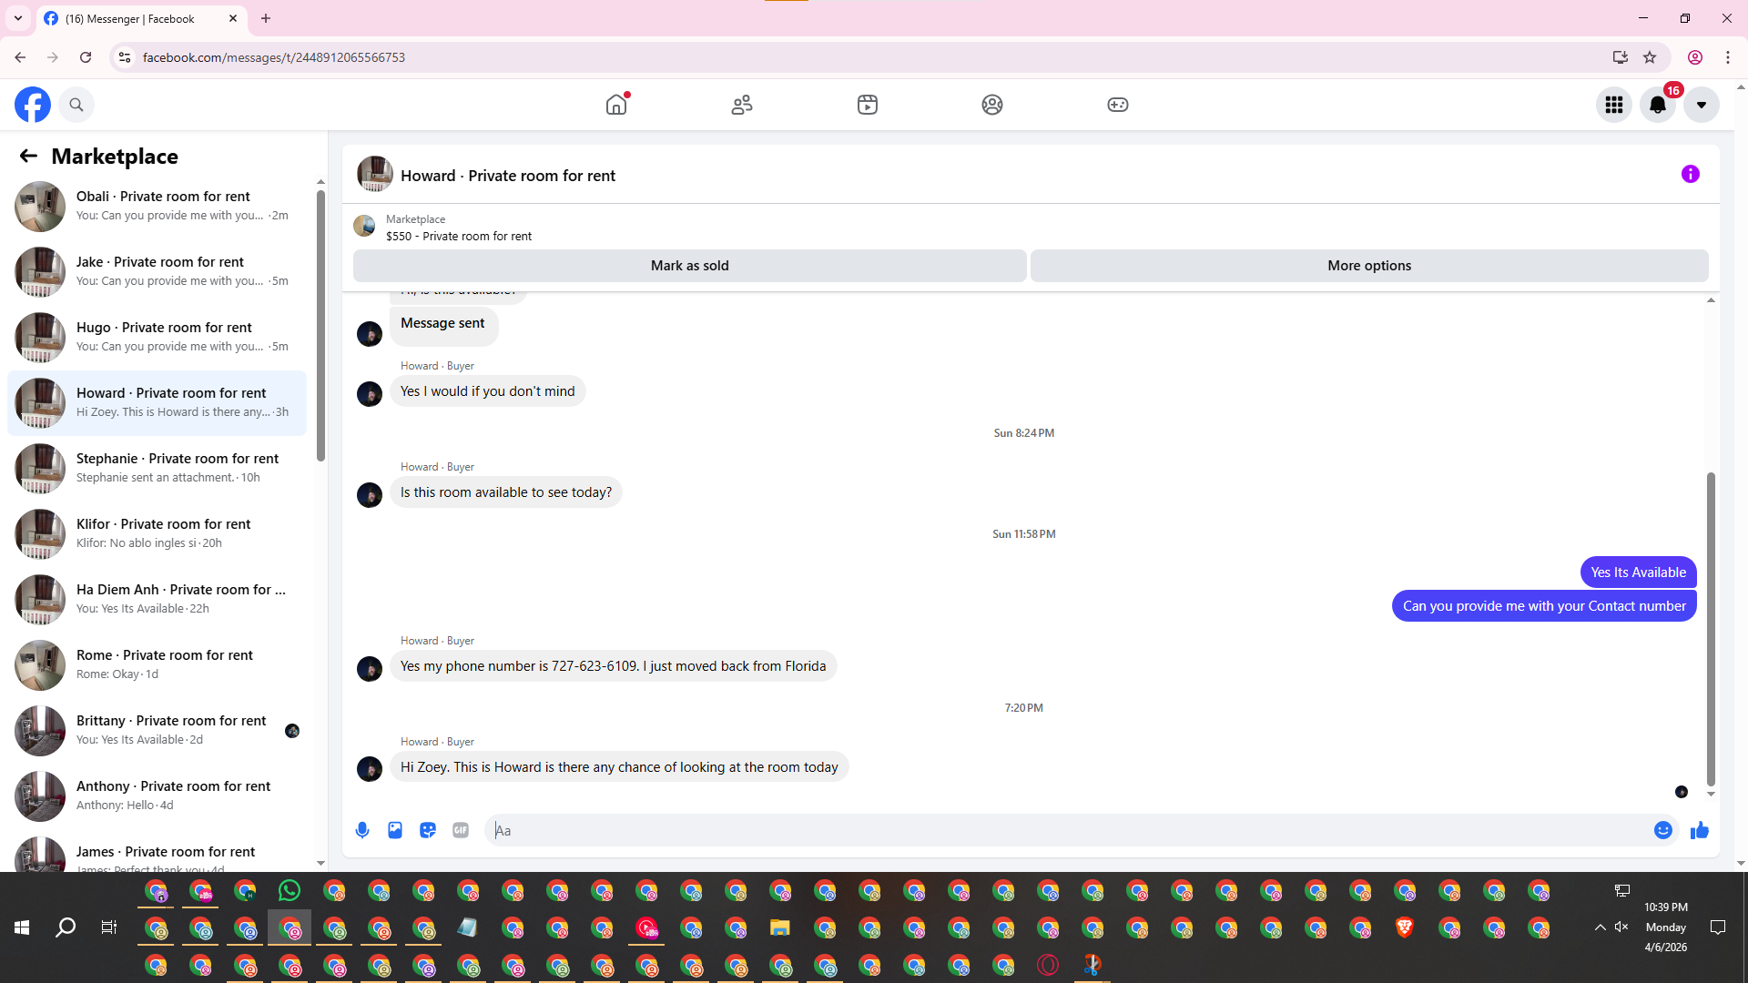Open the tab search dropdown
The image size is (1748, 983).
tap(18, 18)
